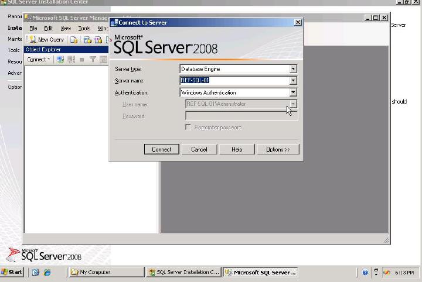Expand the Server type dropdown arrow

coord(293,69)
